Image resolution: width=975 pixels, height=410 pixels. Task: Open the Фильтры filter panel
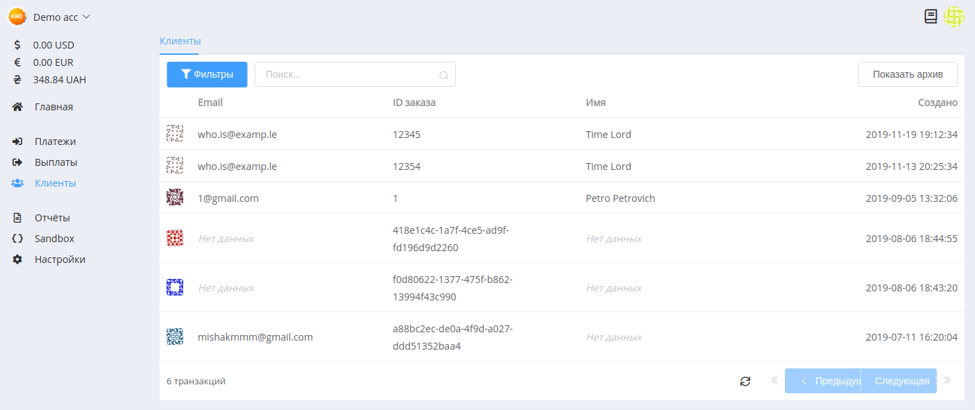click(207, 74)
